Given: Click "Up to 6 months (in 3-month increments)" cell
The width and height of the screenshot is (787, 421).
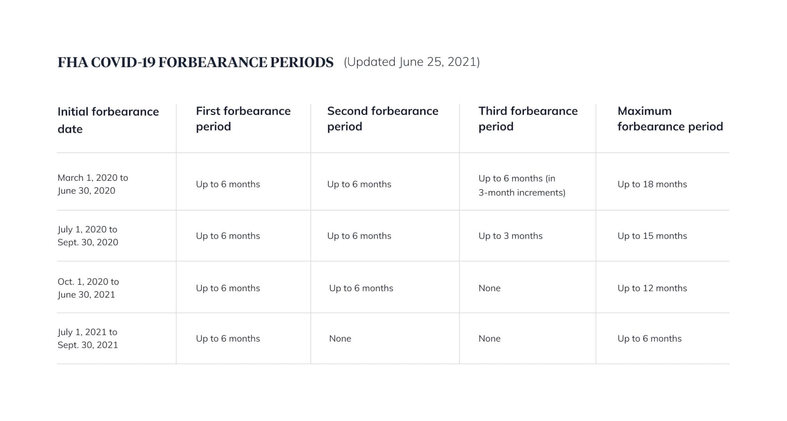Looking at the screenshot, I should pyautogui.click(x=521, y=185).
